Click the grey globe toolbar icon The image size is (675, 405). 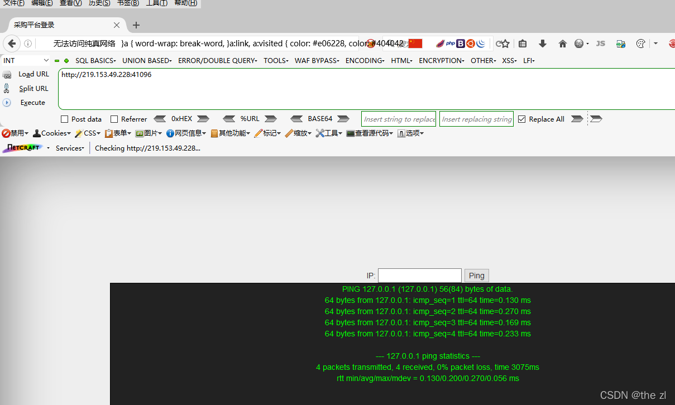pos(579,44)
